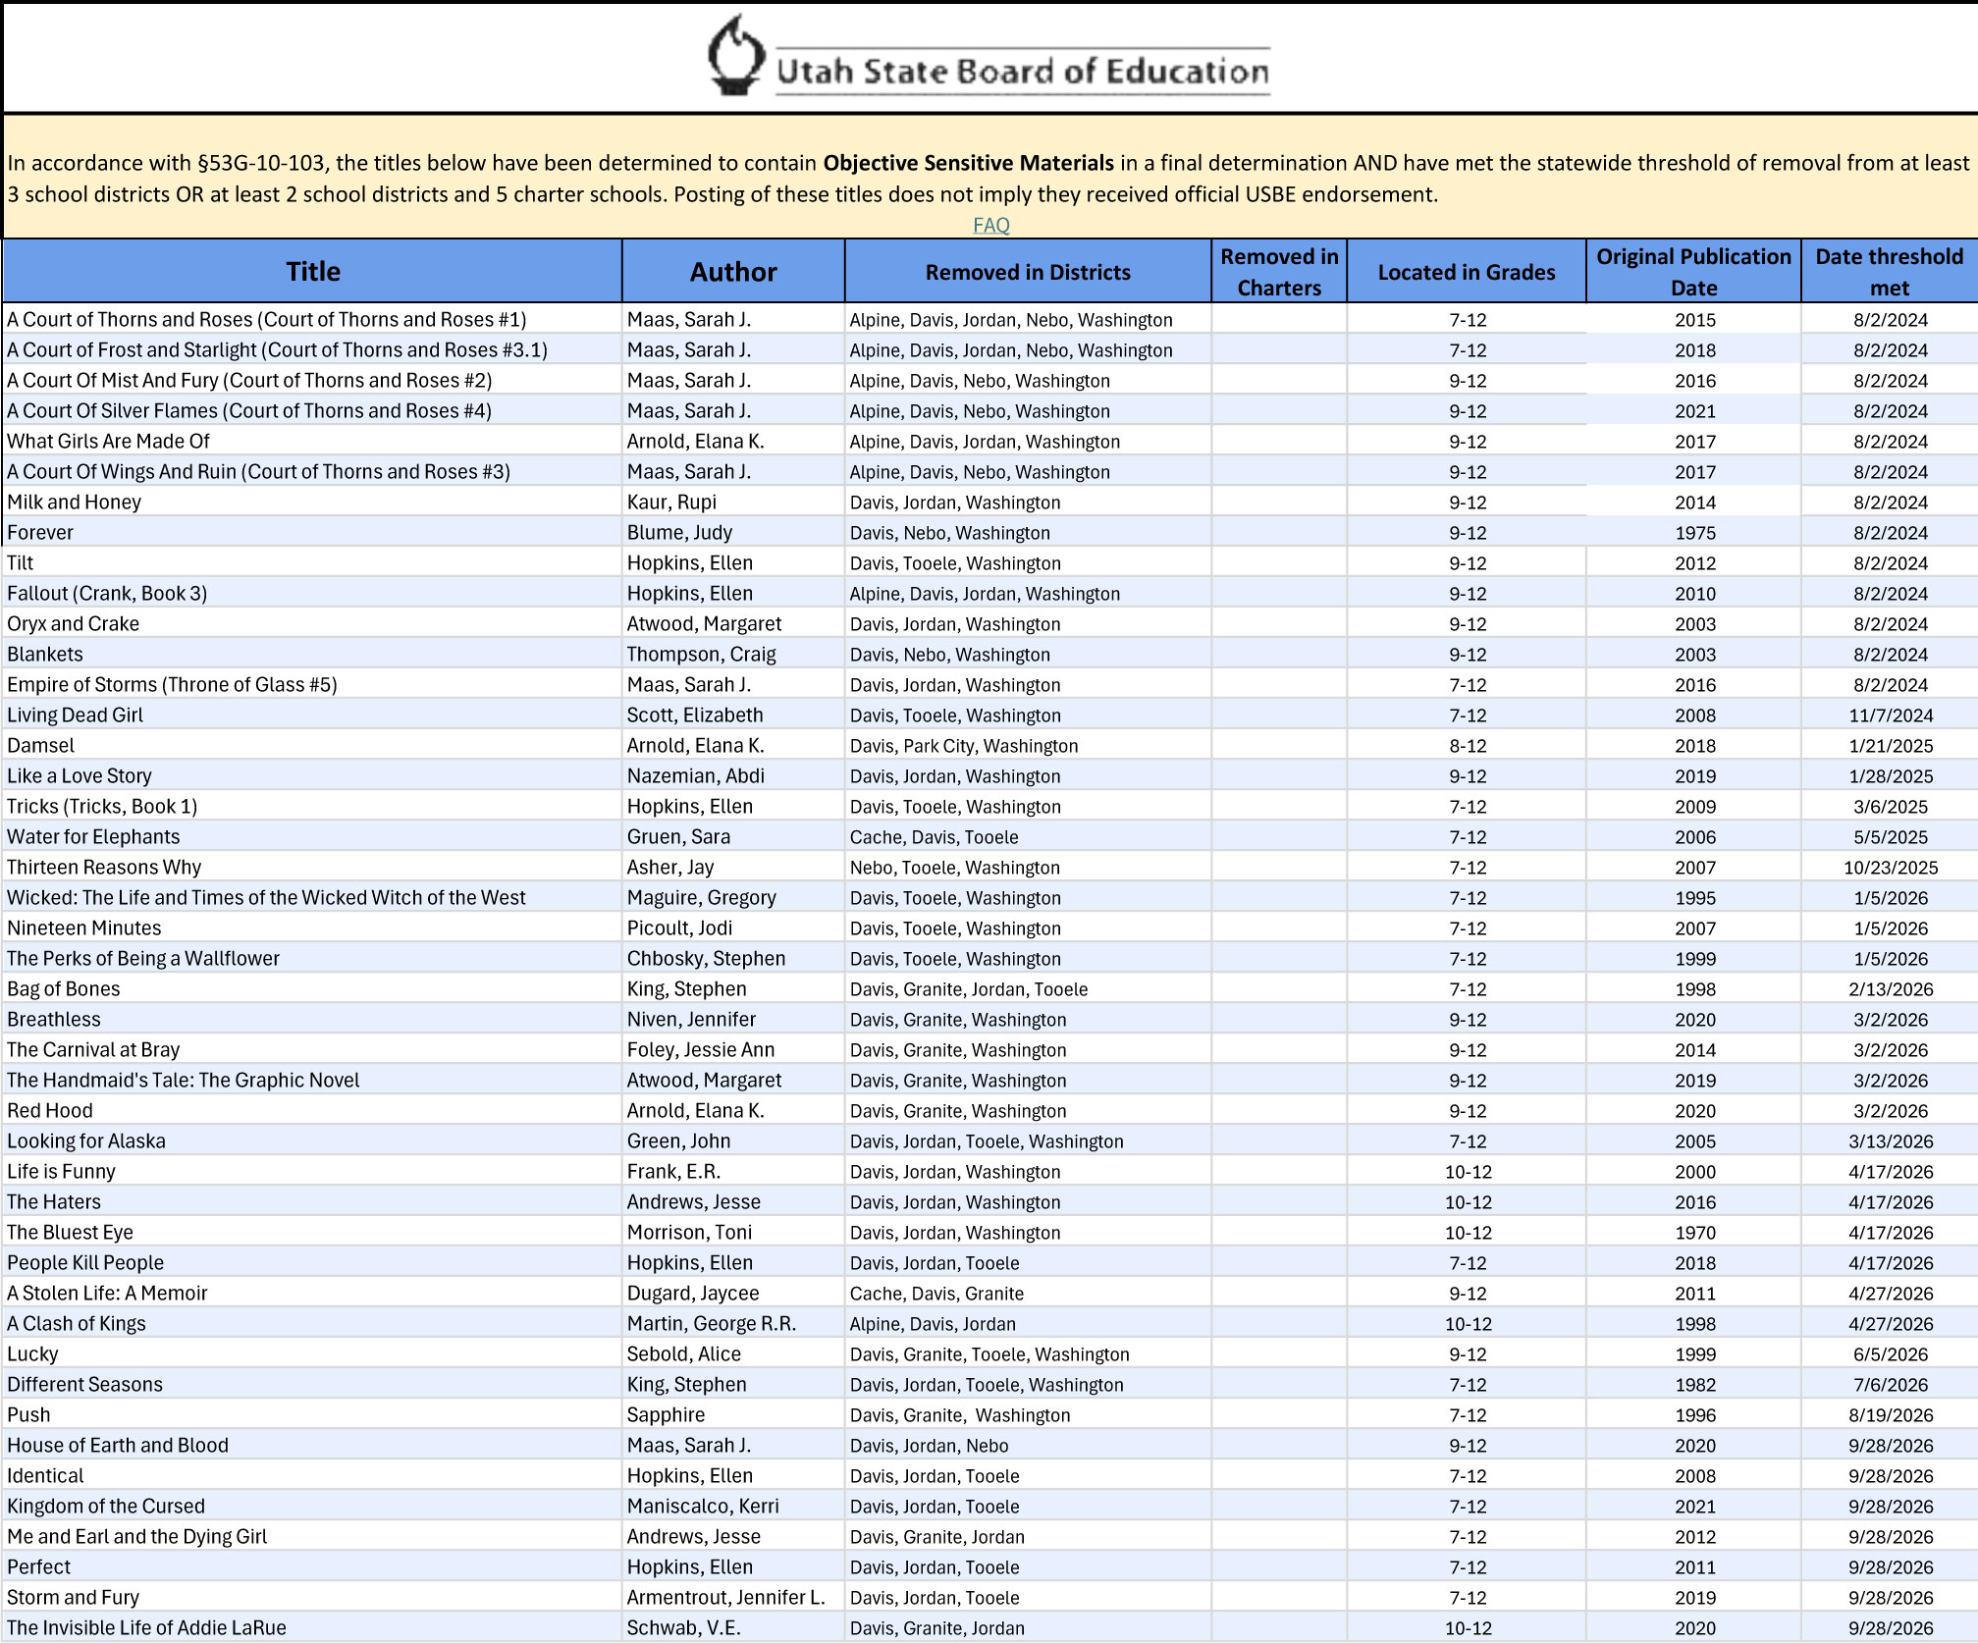Select the 'Living Dead Girl' title cell
Viewport: 1978px width, 1643px height.
click(x=312, y=715)
